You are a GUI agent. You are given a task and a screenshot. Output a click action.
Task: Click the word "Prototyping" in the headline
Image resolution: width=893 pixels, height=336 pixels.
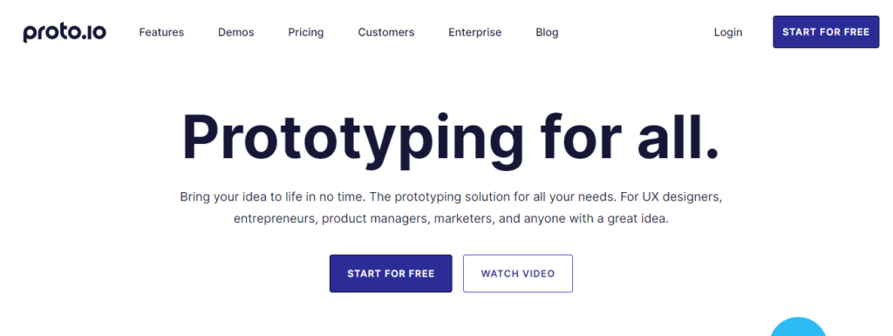click(353, 140)
